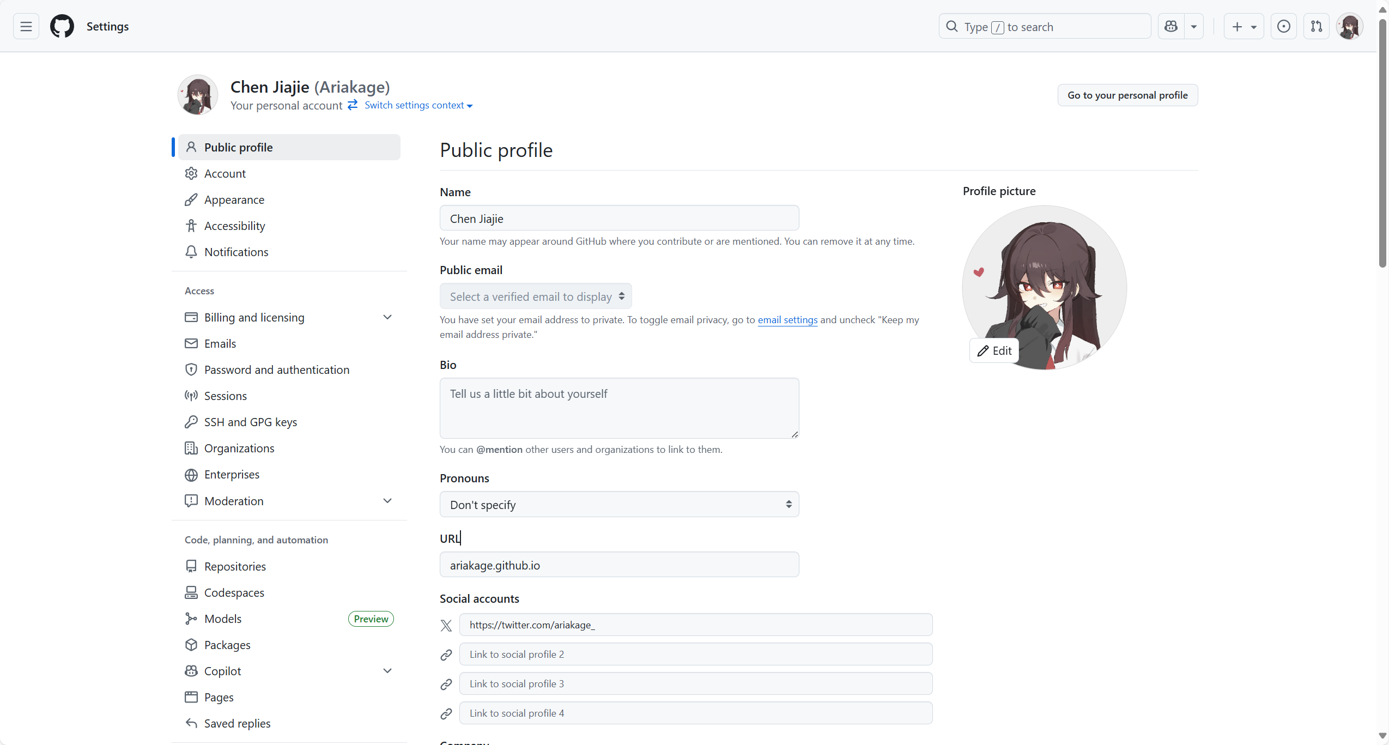Open the hamburger navigation menu
This screenshot has height=745, width=1389.
(26, 26)
